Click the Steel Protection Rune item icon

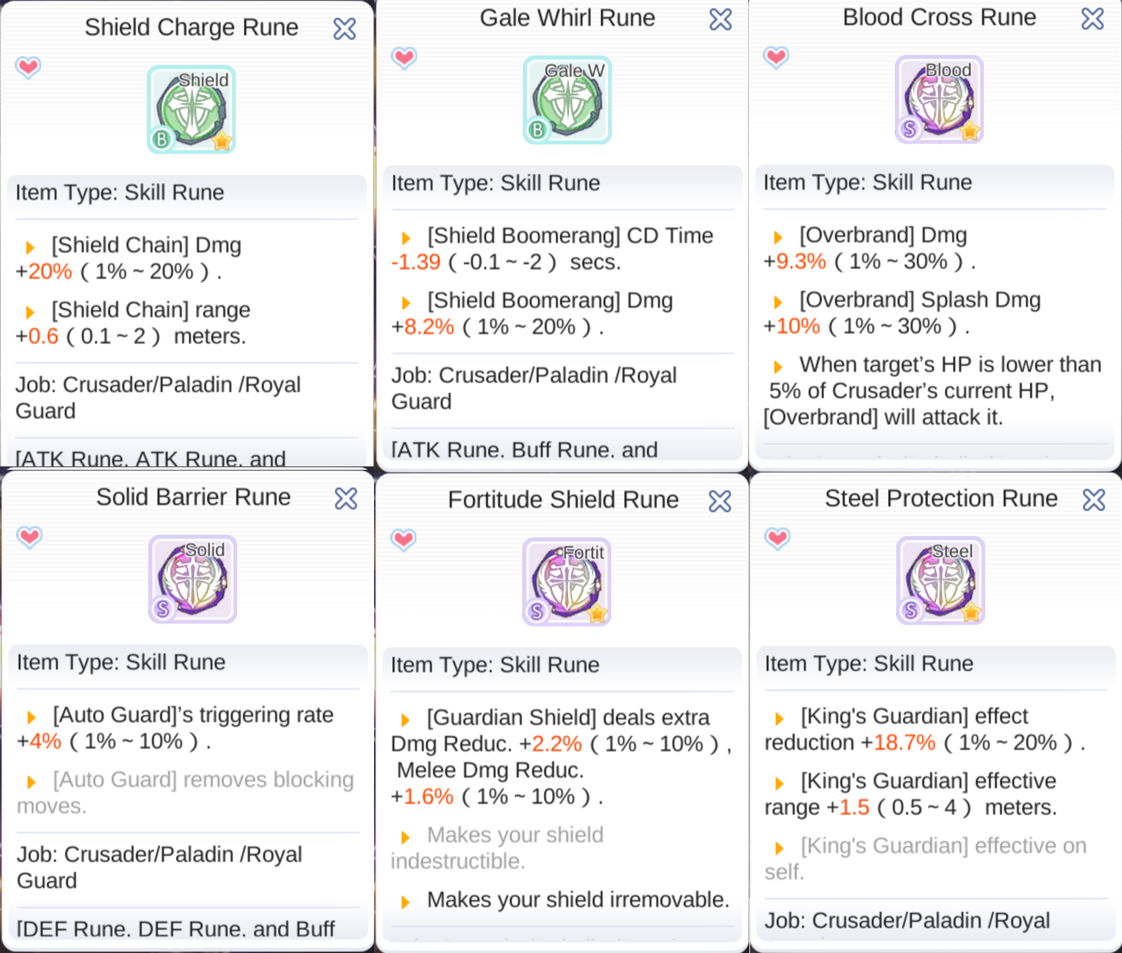coord(941,580)
